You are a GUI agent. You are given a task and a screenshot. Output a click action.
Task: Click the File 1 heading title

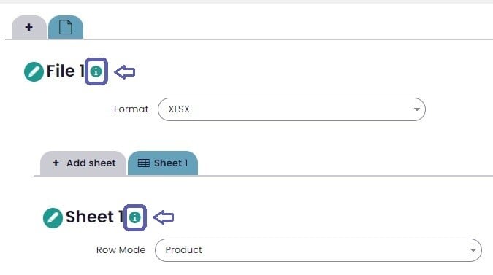[x=66, y=71]
